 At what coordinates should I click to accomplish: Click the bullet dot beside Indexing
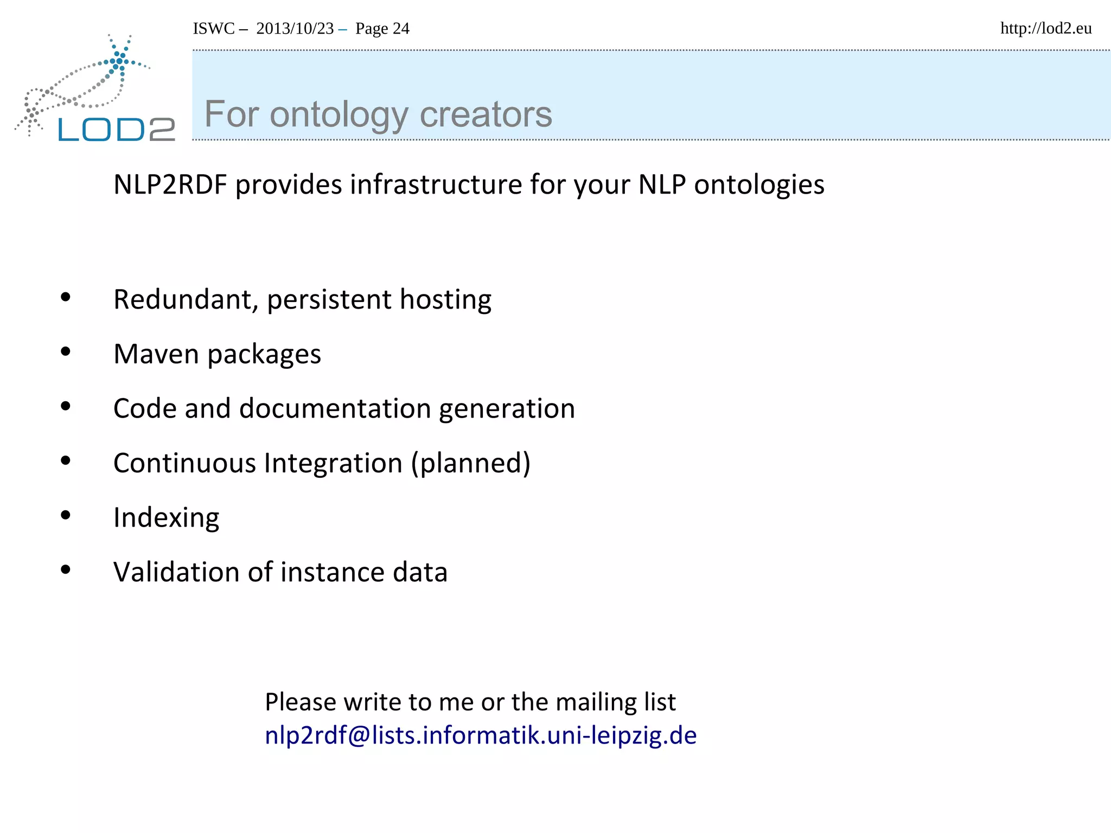click(66, 515)
